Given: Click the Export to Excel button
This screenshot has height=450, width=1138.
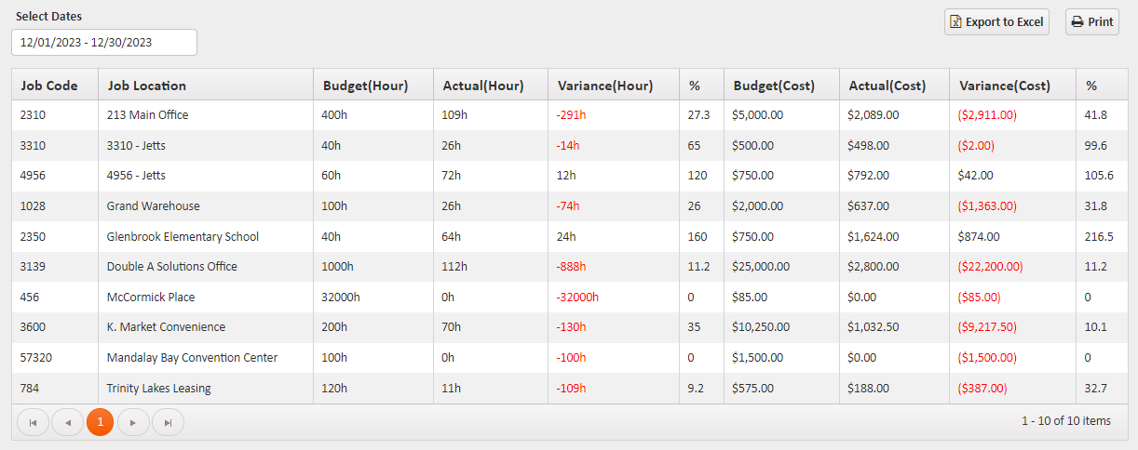Looking at the screenshot, I should click(x=996, y=22).
